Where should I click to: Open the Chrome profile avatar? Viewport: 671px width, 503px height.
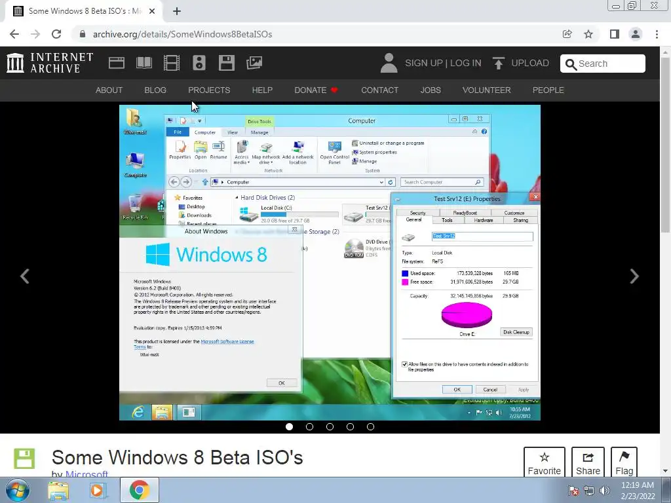point(636,34)
